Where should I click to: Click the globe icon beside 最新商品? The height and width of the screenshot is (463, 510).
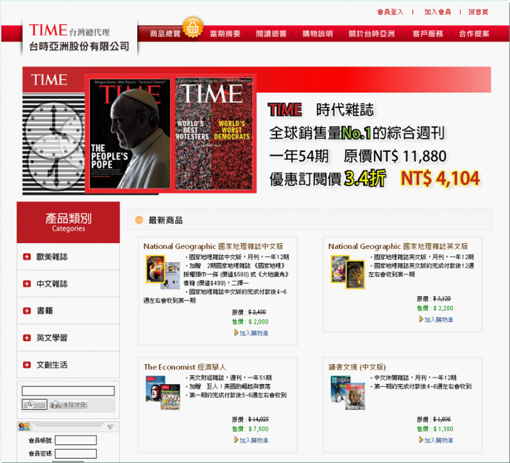point(139,220)
